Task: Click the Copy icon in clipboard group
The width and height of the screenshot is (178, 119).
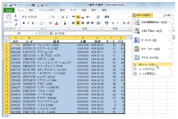Action: tap(16, 20)
